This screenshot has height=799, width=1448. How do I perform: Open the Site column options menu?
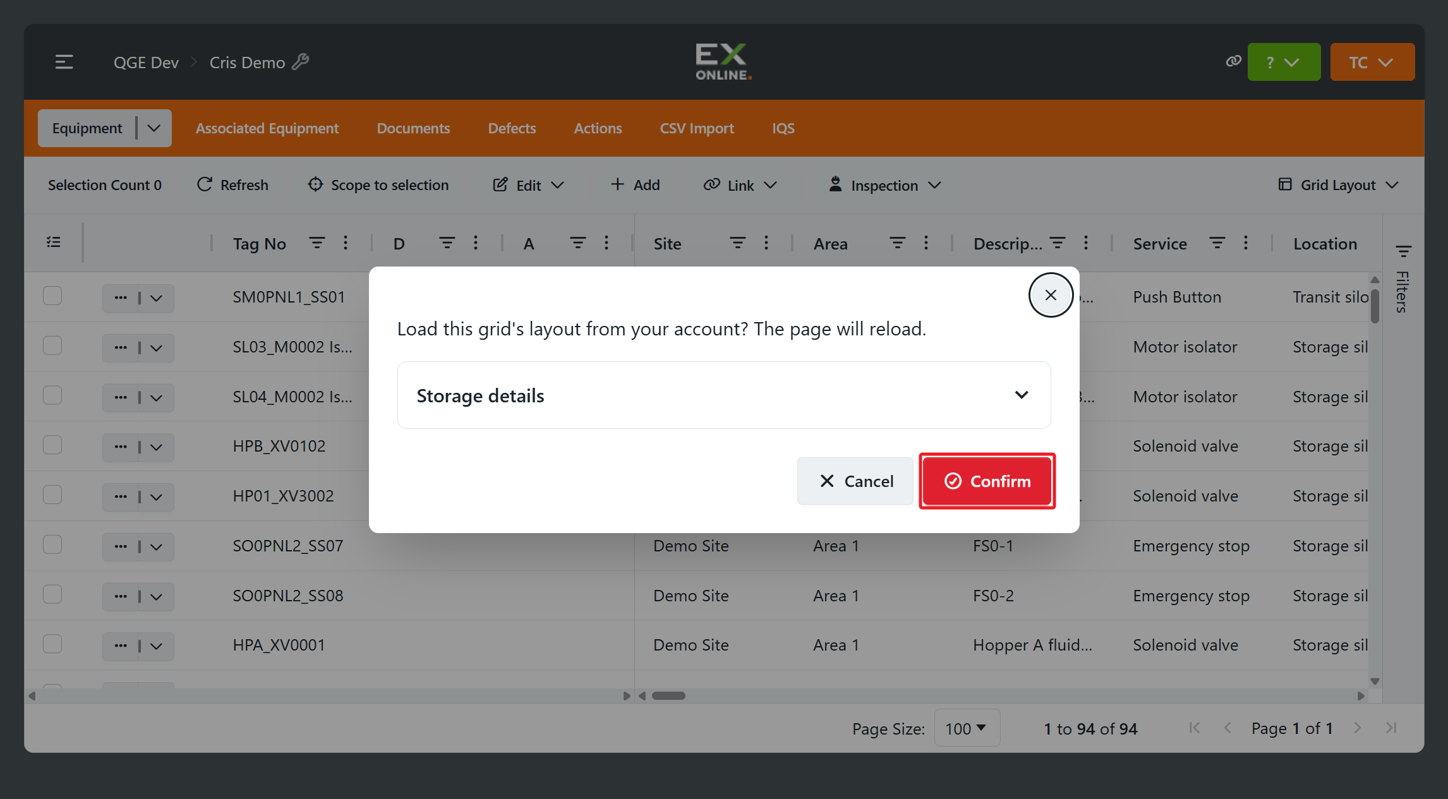[766, 243]
